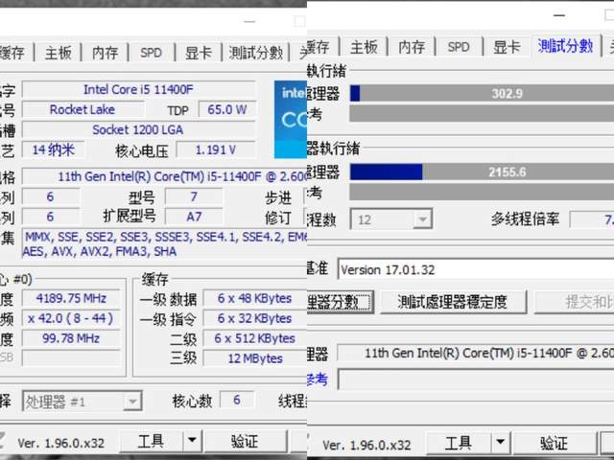Click multi thread score bar 2155.6
This screenshot has height=460, width=614.
tap(482, 172)
